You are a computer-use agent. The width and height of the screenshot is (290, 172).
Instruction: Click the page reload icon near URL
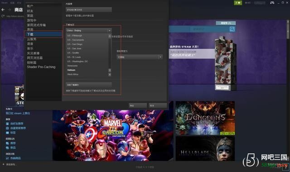3,16
